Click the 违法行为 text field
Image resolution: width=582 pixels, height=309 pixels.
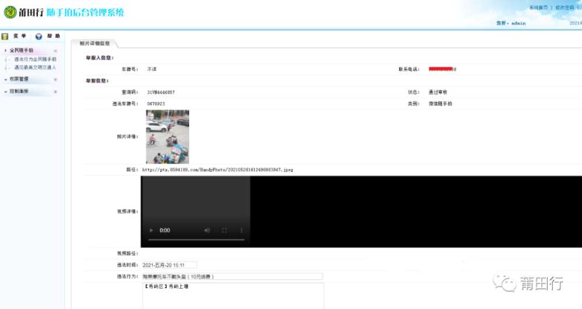click(x=232, y=276)
